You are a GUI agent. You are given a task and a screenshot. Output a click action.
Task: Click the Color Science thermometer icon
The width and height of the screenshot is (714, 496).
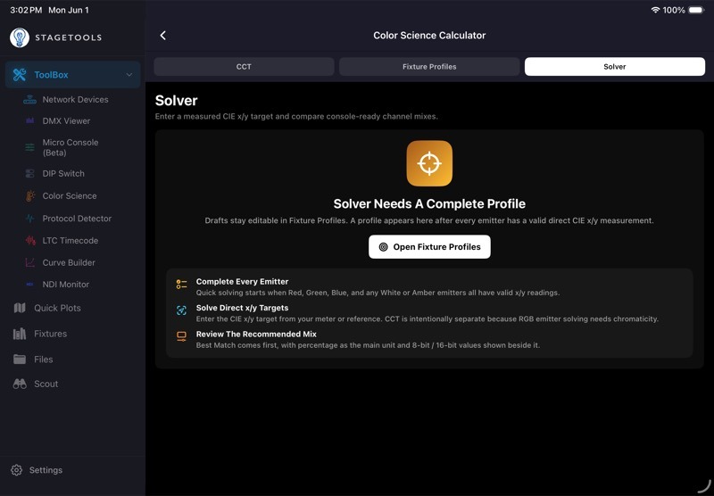pos(29,196)
